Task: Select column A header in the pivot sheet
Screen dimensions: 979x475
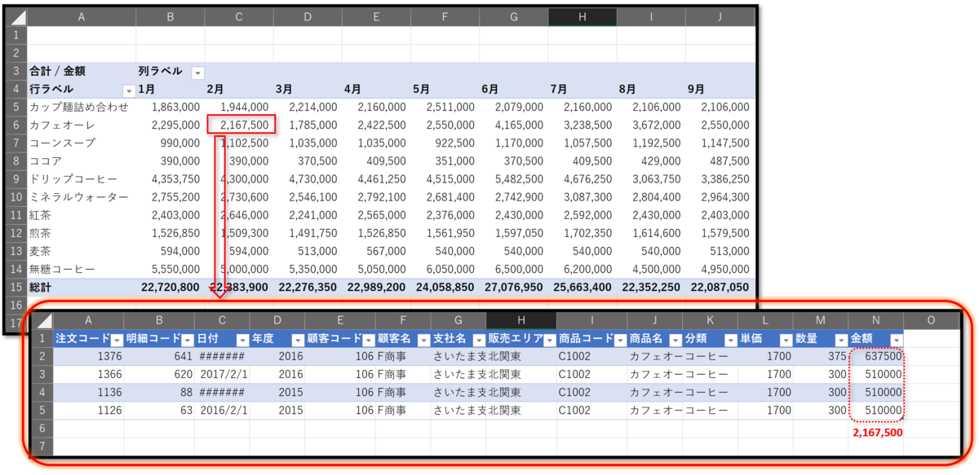Action: click(82, 17)
